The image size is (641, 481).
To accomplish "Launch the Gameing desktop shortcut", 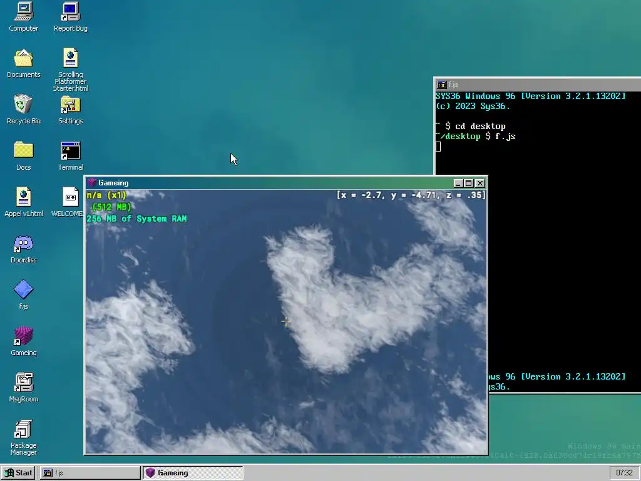I will coord(23,341).
